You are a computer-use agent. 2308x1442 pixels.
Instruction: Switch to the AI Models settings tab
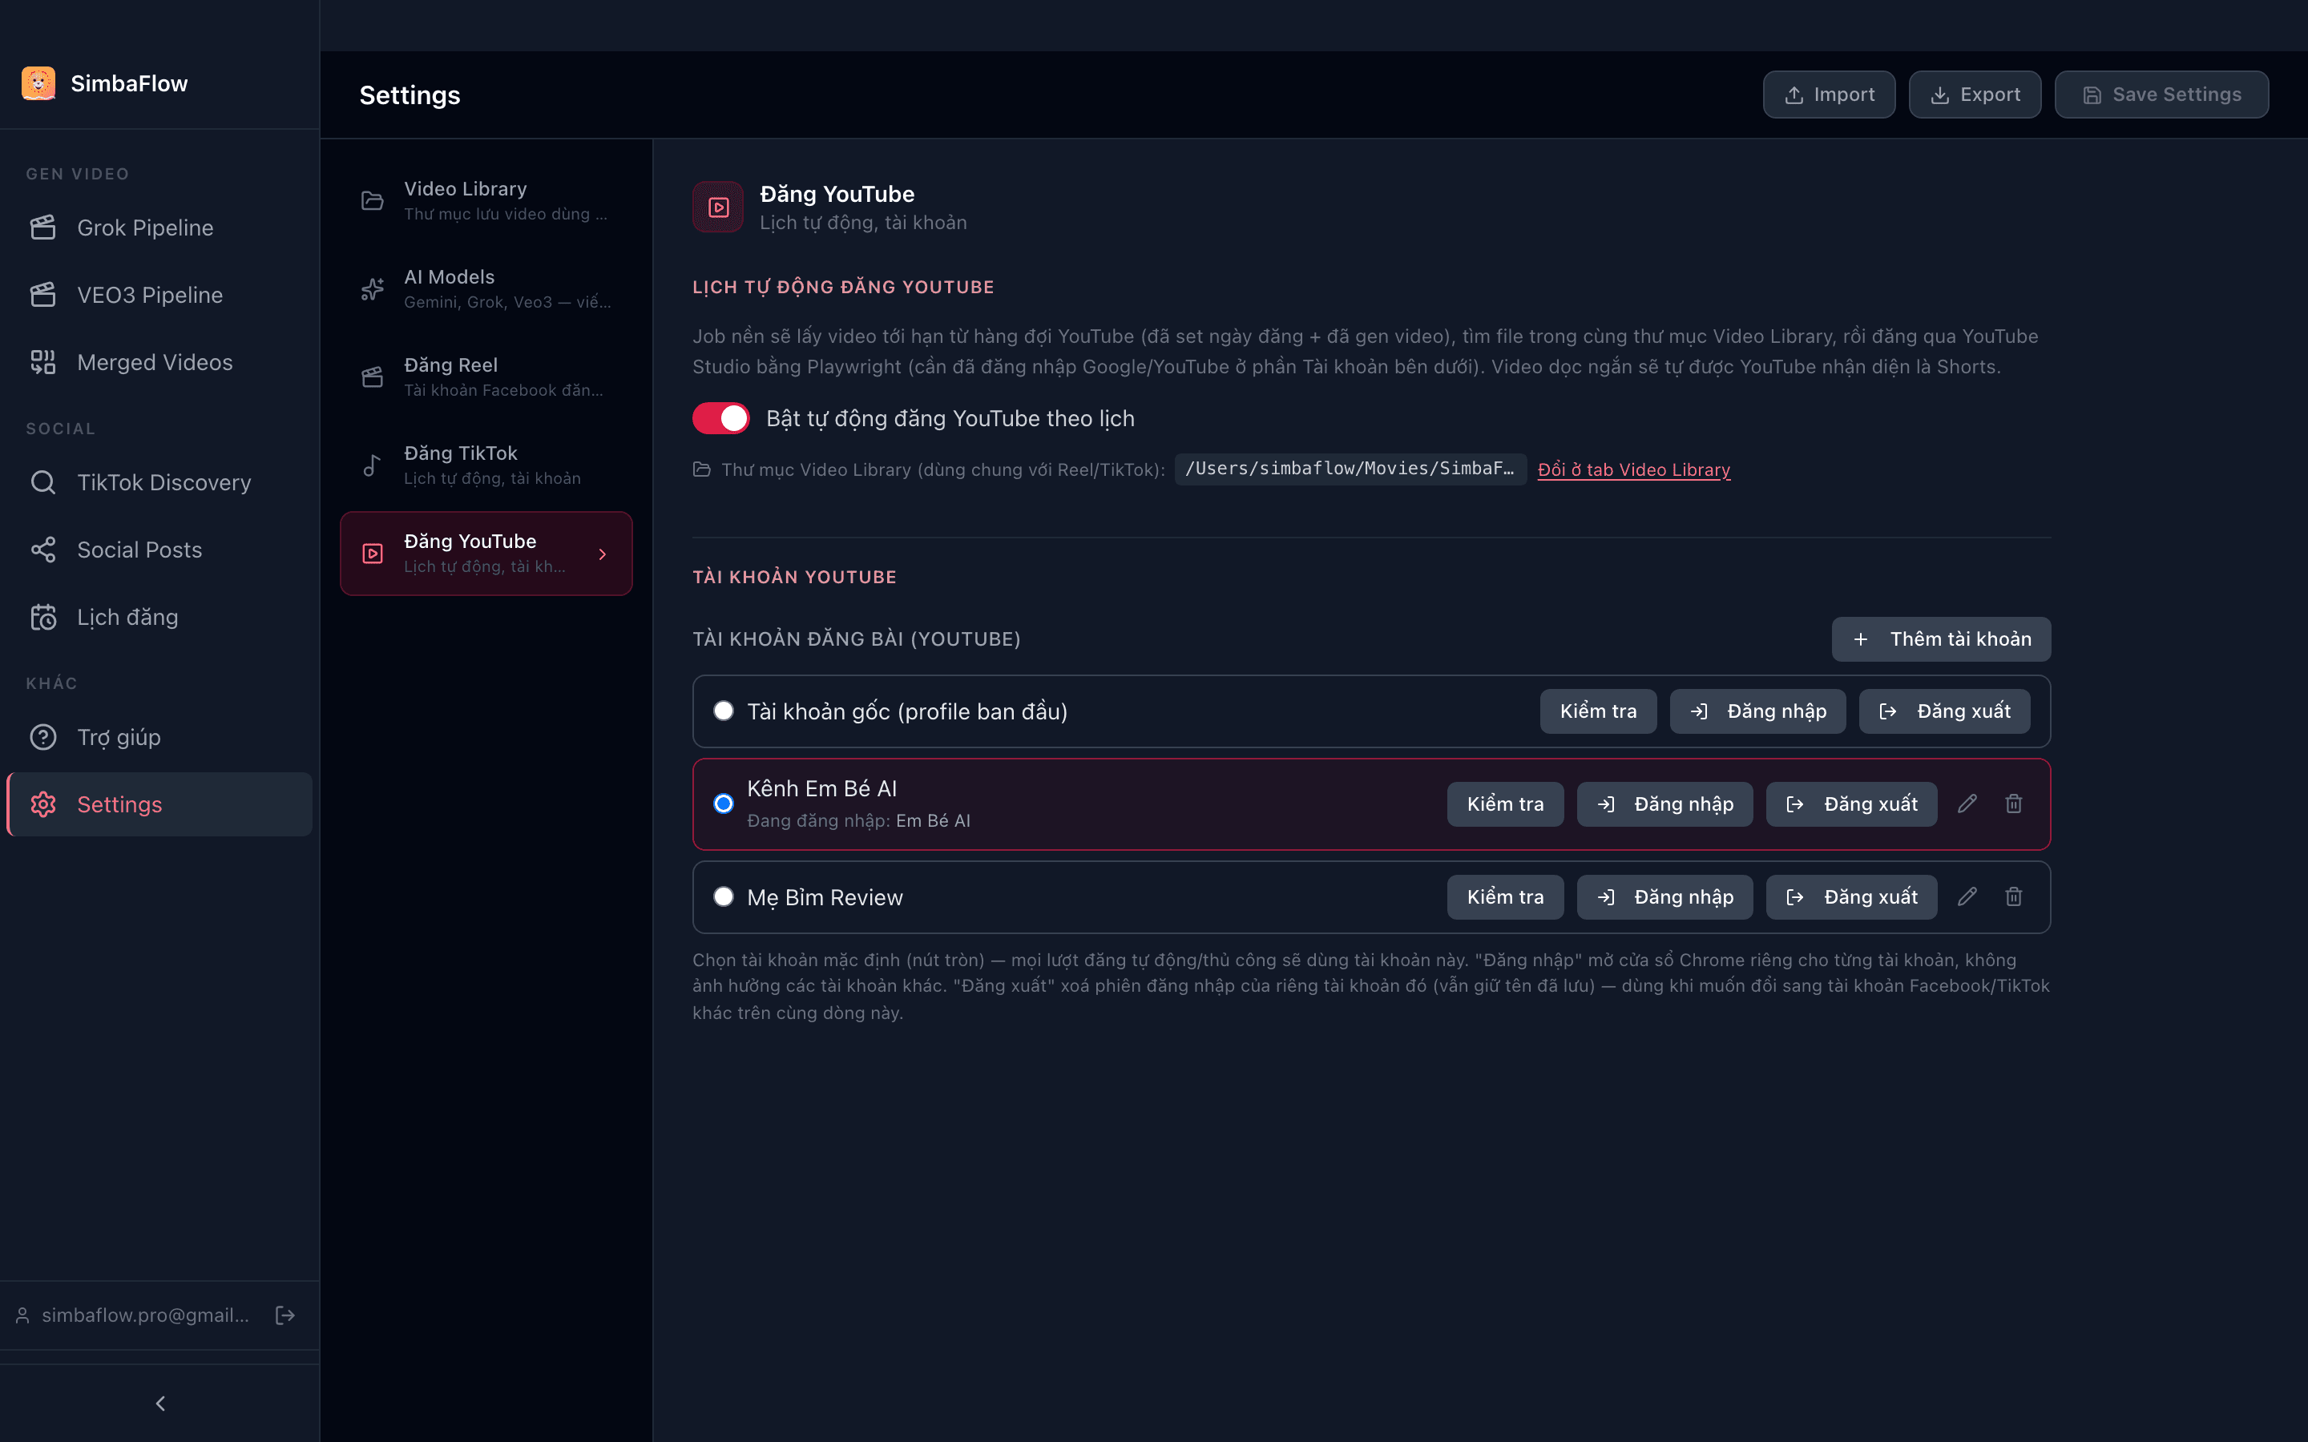pos(486,289)
